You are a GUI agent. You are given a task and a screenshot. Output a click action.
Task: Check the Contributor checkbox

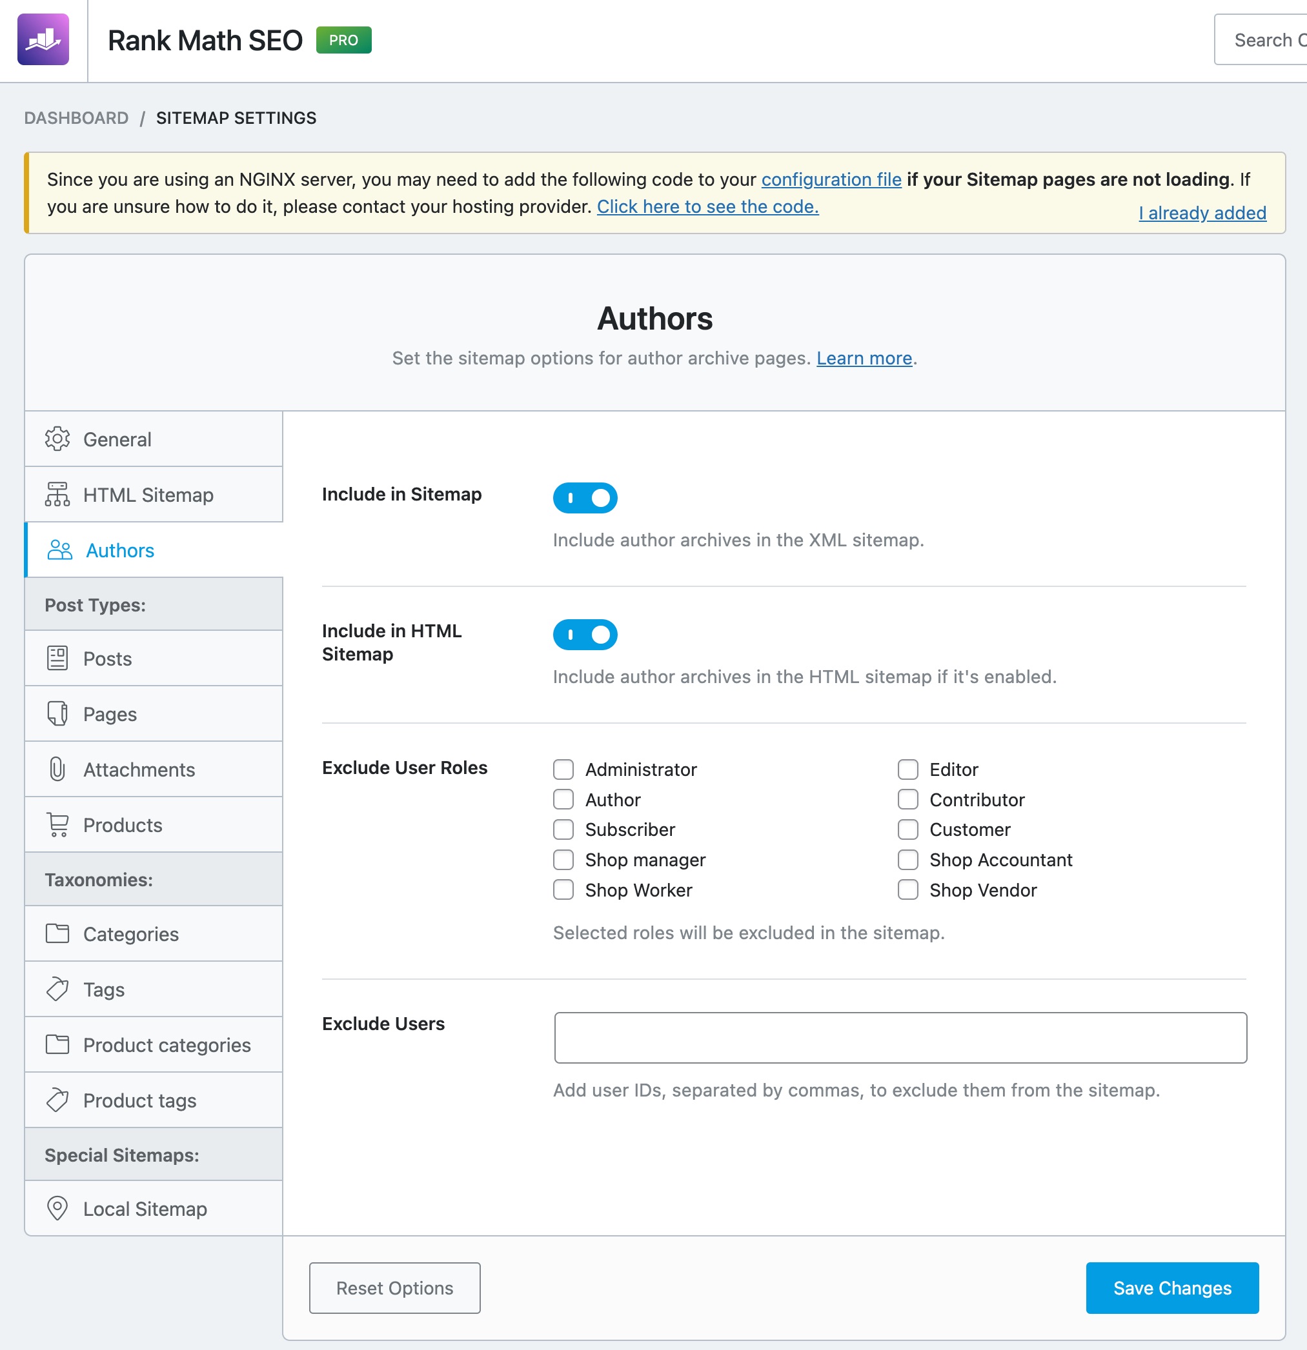coord(907,800)
